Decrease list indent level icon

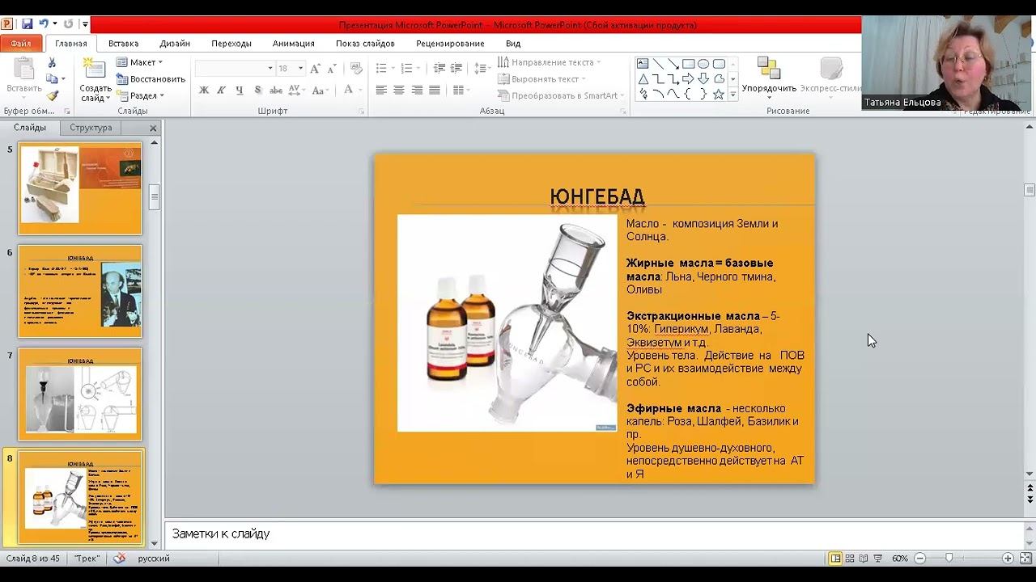439,69
